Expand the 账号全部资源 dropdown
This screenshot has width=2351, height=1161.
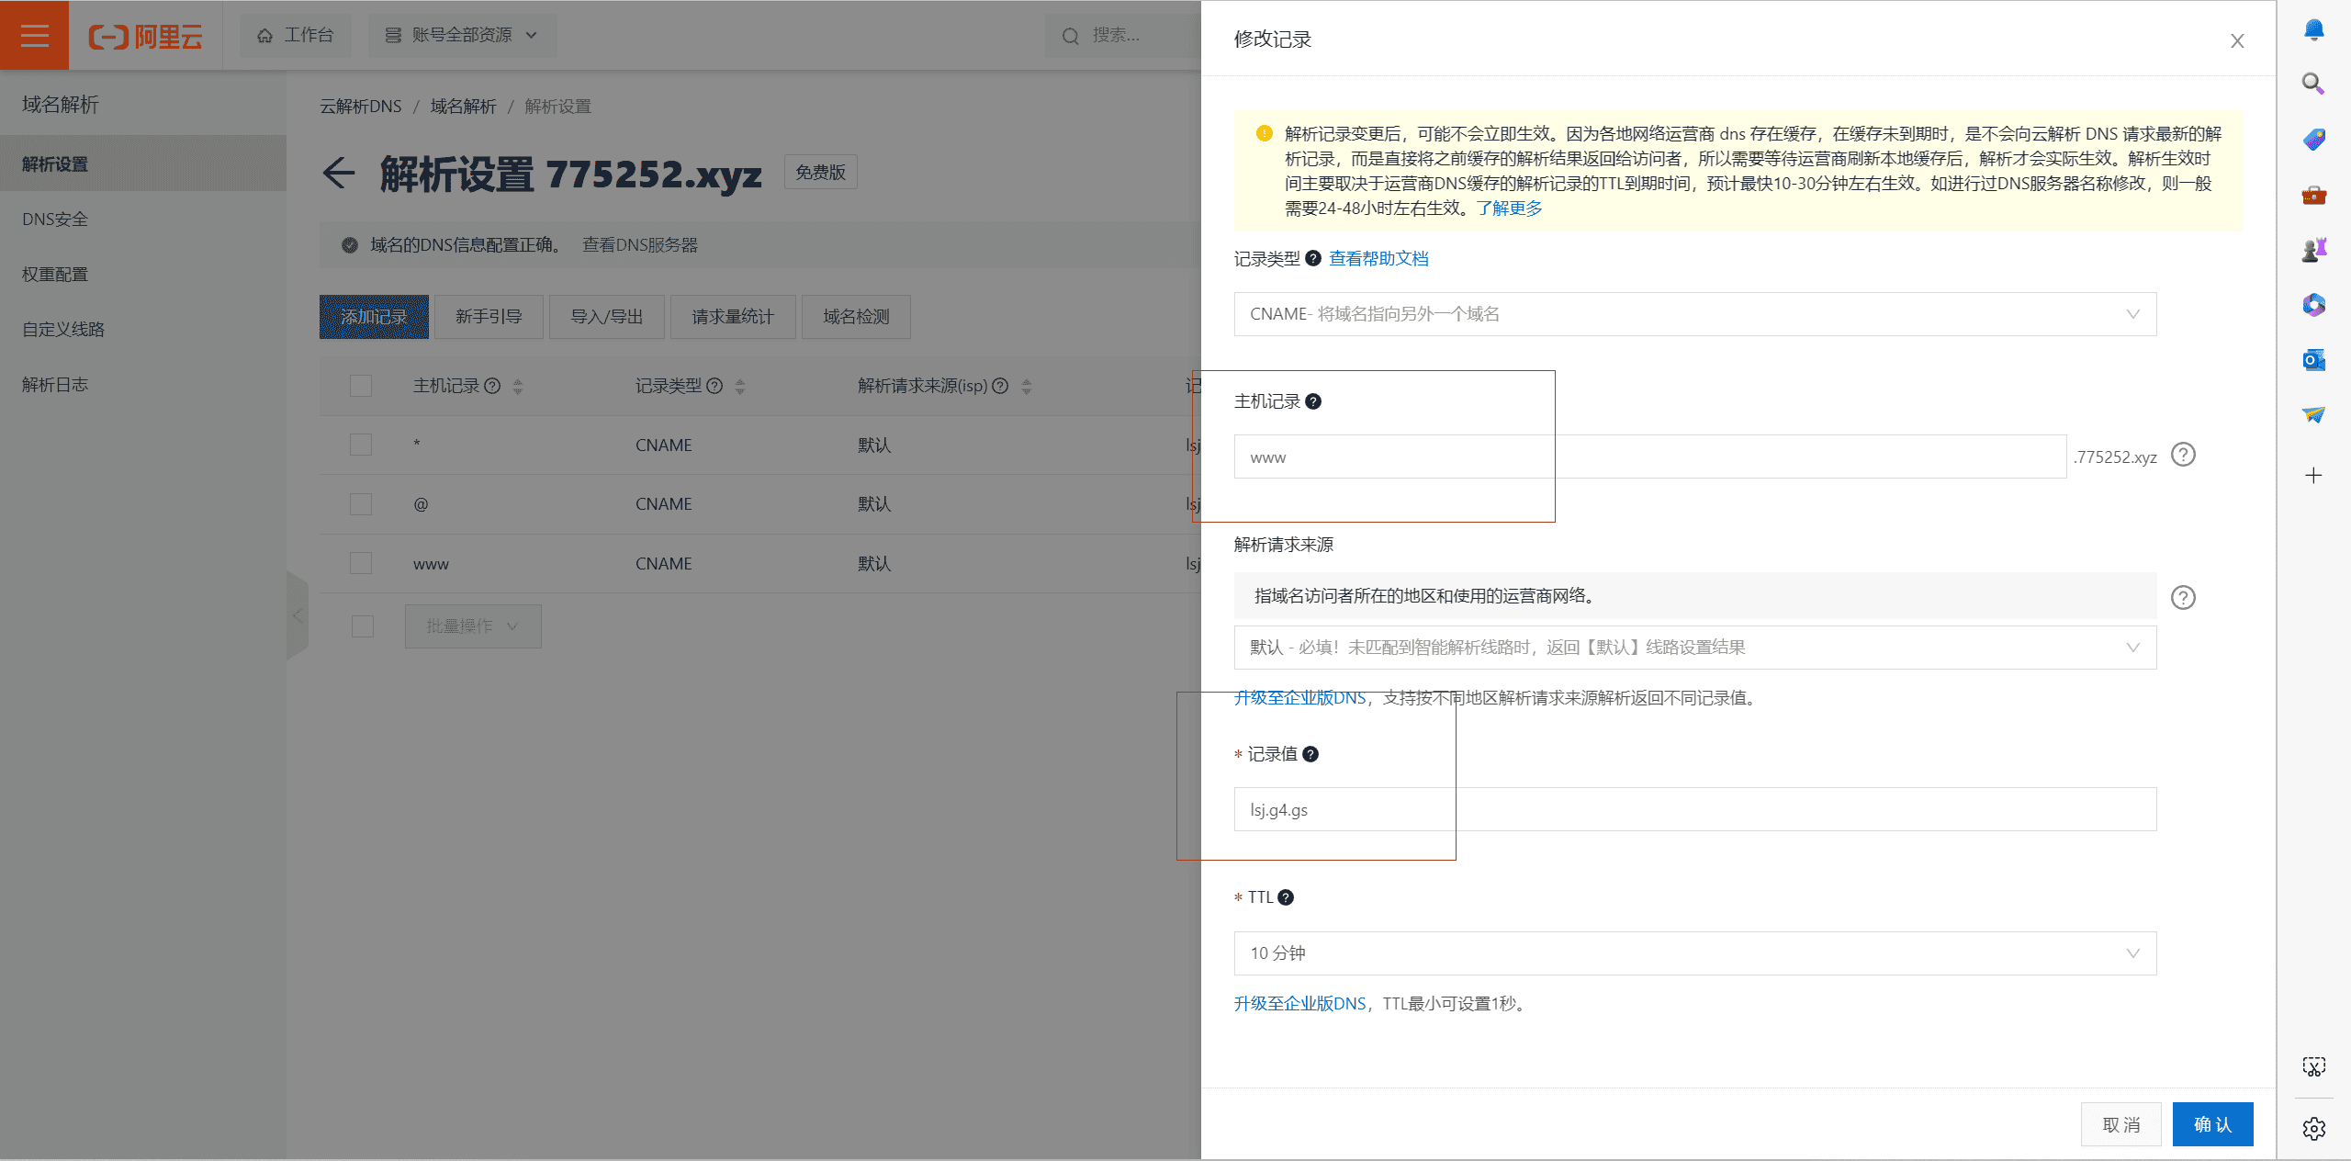click(x=462, y=35)
